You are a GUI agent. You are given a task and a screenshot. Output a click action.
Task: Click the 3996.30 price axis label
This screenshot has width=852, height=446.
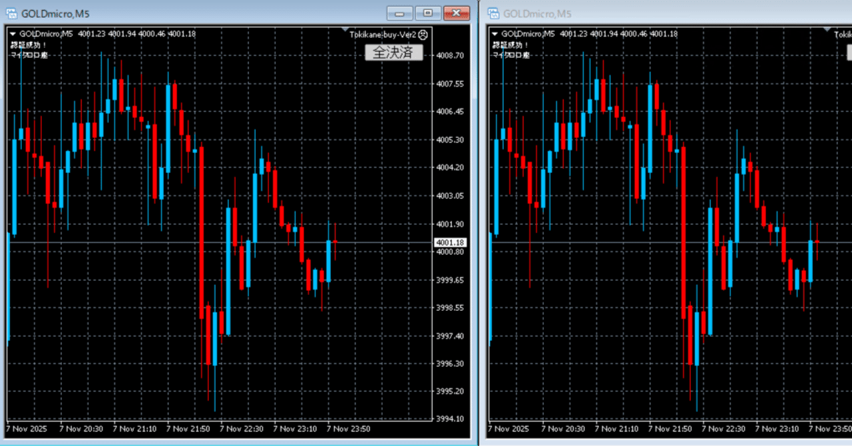(x=451, y=363)
